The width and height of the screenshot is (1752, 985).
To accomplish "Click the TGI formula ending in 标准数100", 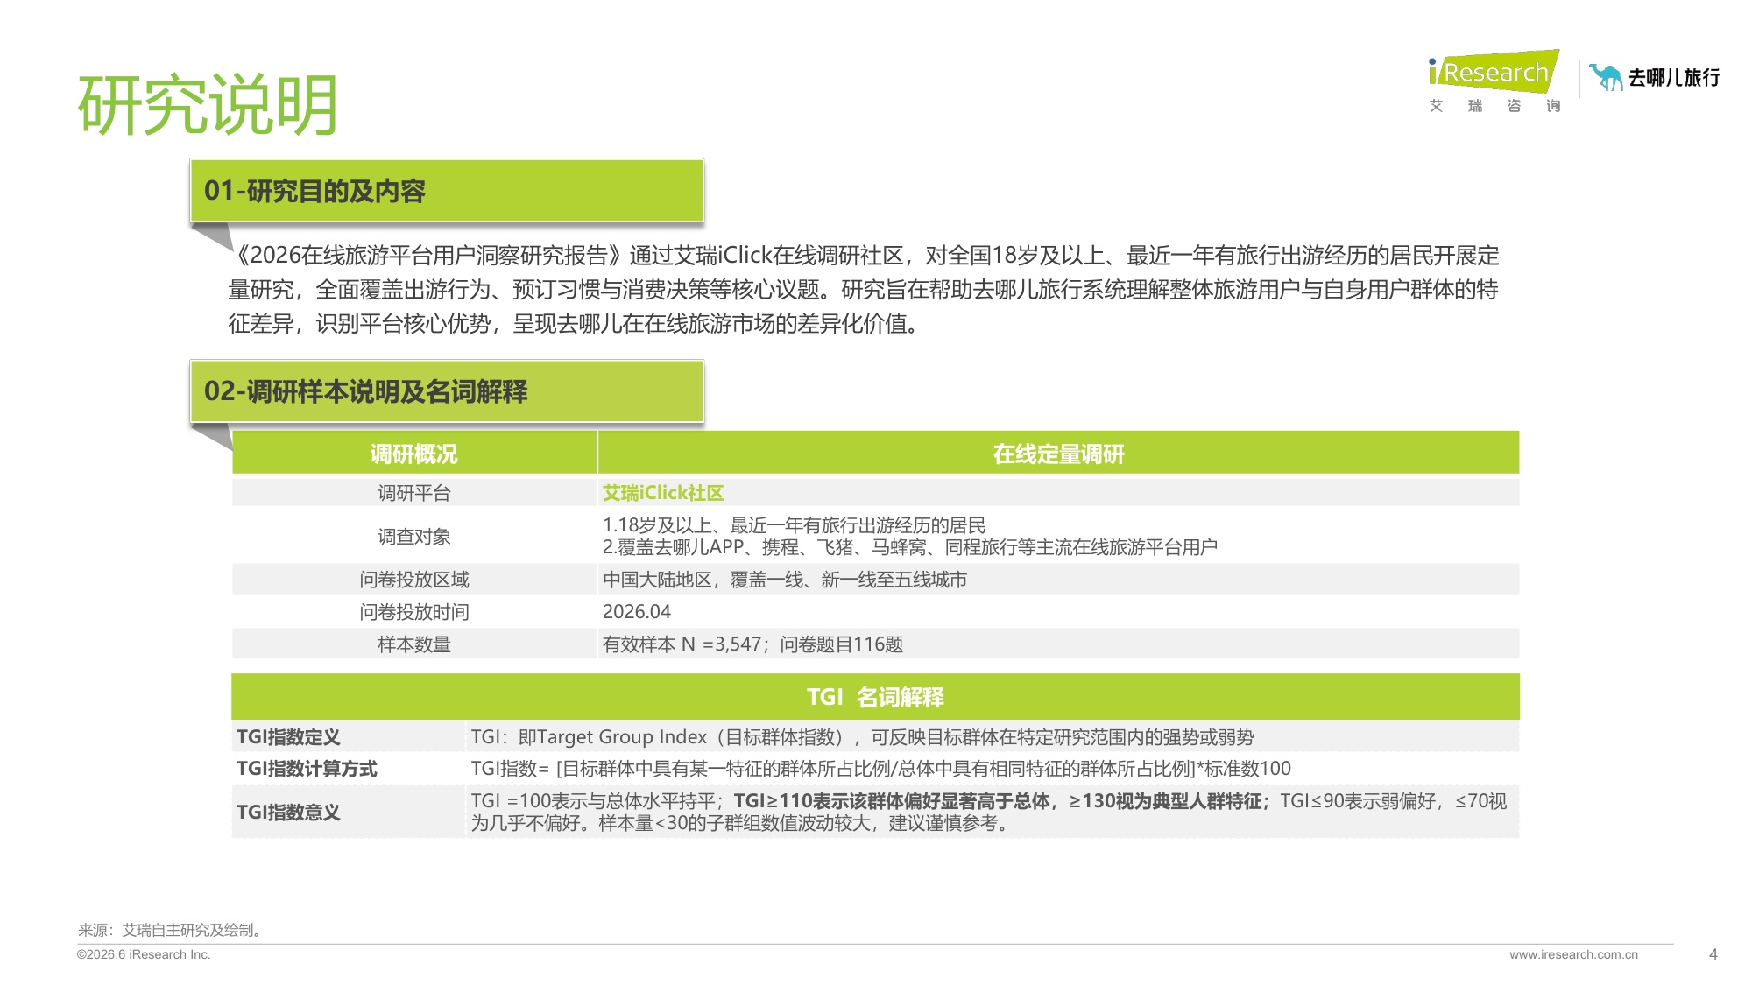I will (881, 769).
